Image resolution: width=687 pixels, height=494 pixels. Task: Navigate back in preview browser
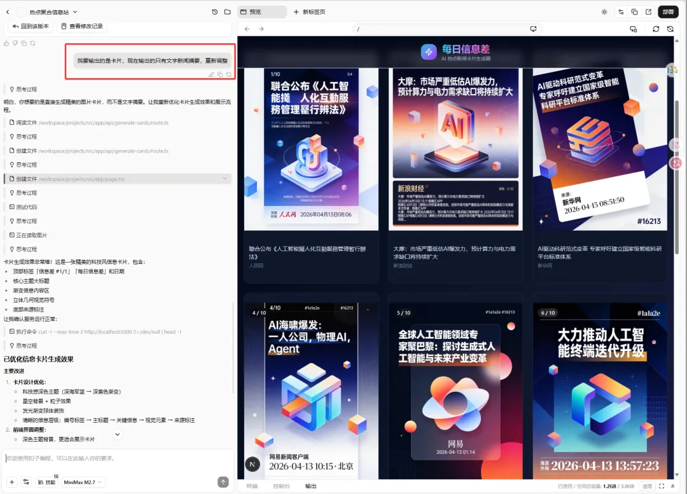coord(247,29)
